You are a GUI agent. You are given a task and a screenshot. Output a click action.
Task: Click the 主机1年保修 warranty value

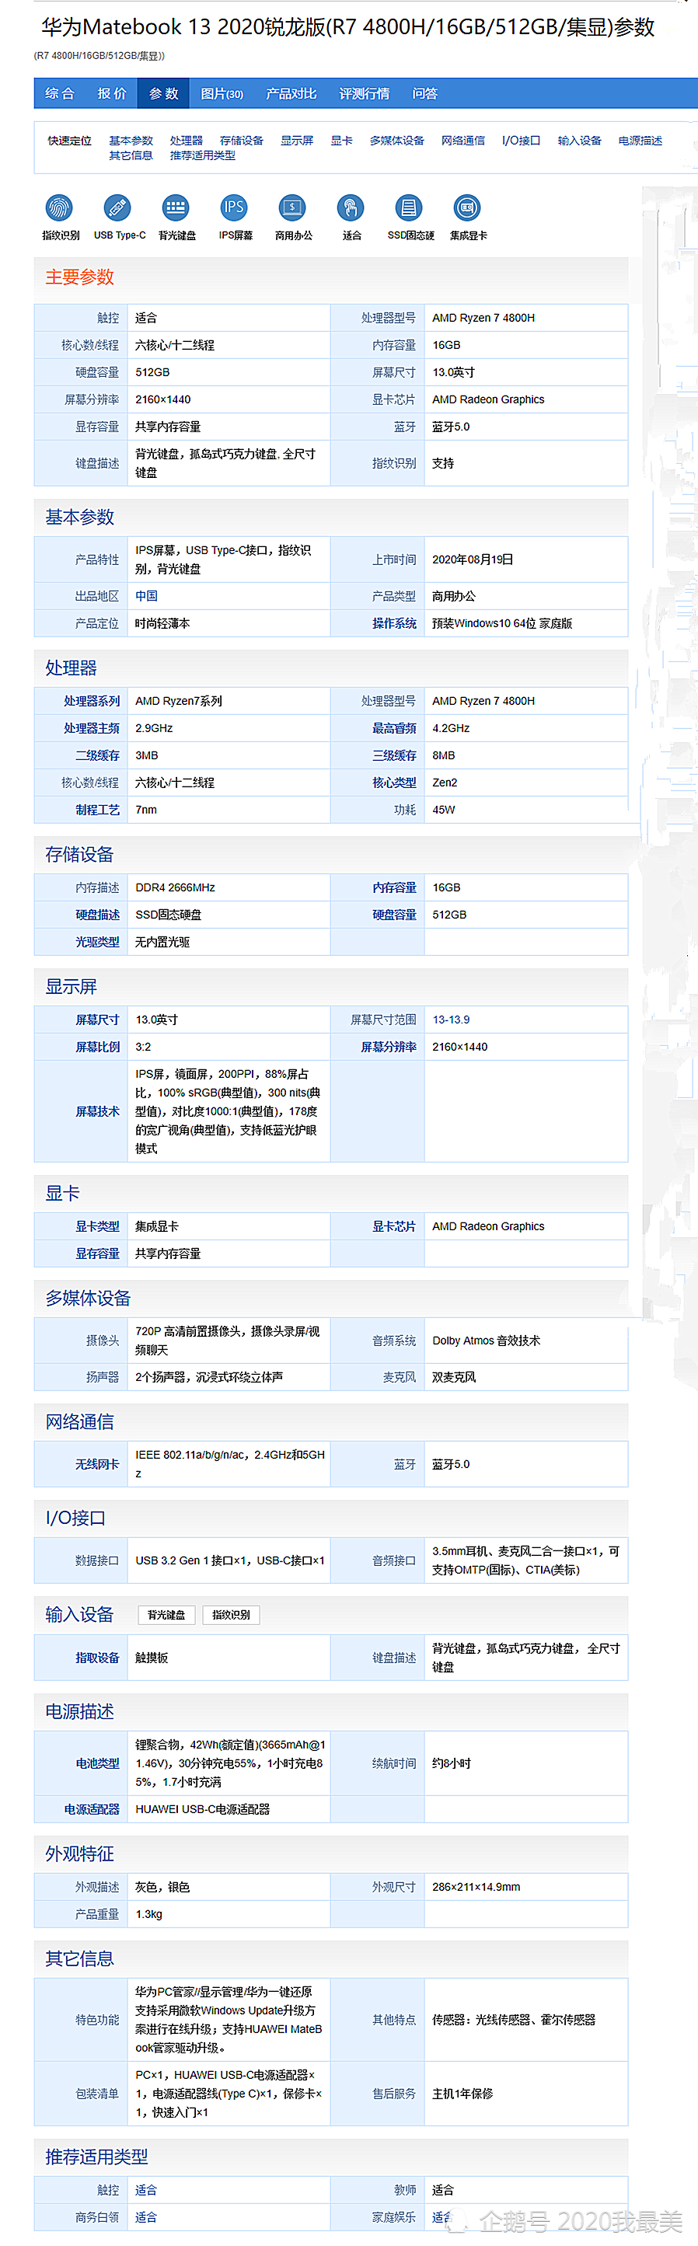coord(462,2094)
